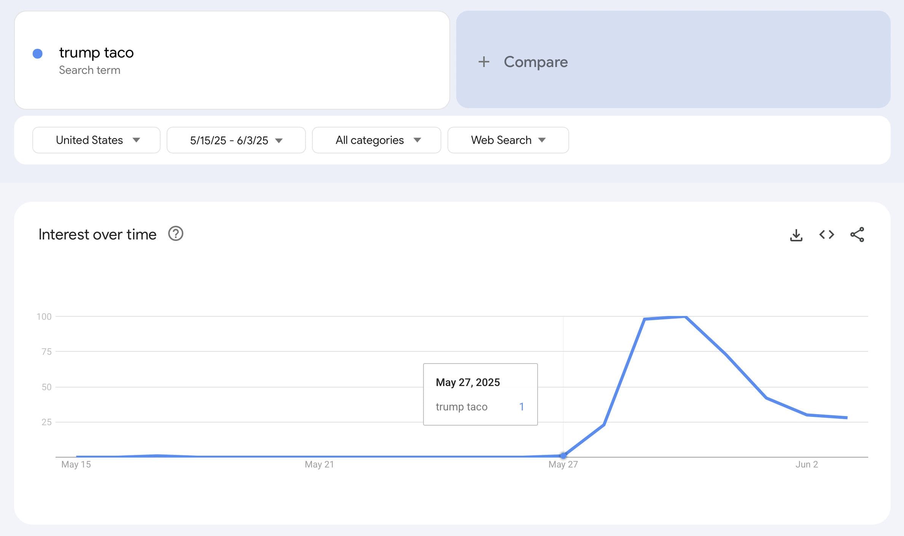Viewport: 904px width, 536px height.
Task: Open help for Interest over time
Action: click(x=176, y=234)
